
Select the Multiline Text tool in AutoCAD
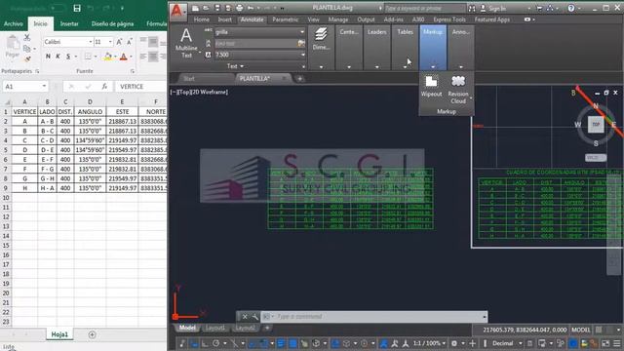click(186, 43)
